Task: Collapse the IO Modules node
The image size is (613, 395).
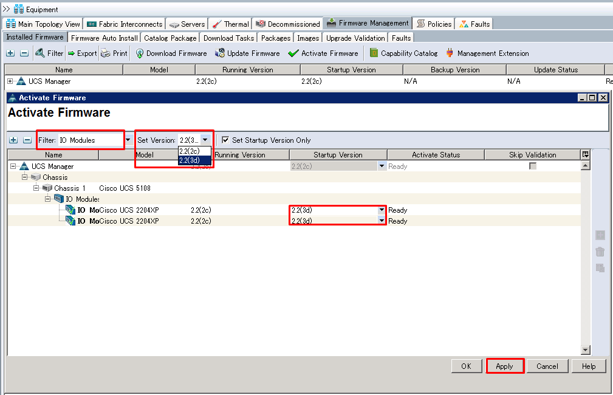Action: (x=47, y=199)
